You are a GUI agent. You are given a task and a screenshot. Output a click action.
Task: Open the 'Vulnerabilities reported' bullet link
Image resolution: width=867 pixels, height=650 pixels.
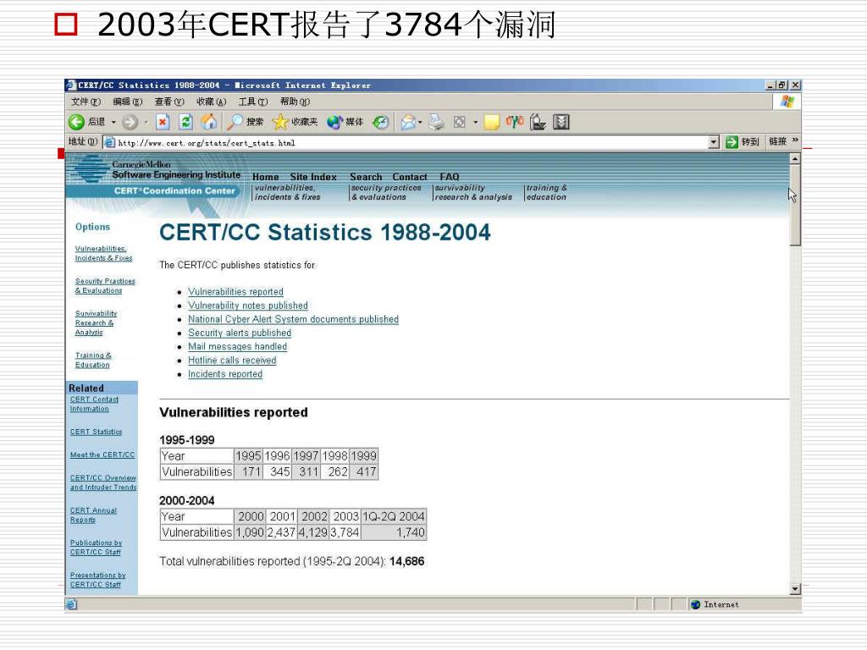coord(235,291)
